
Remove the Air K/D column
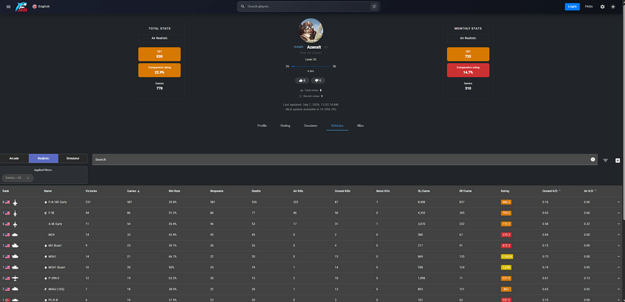click(596, 190)
